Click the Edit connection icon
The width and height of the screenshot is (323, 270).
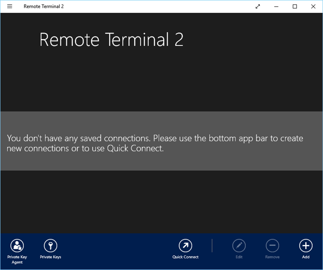coord(239,245)
